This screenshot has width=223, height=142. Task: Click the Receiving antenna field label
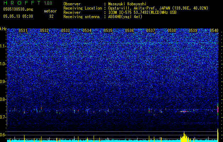pos(82,17)
